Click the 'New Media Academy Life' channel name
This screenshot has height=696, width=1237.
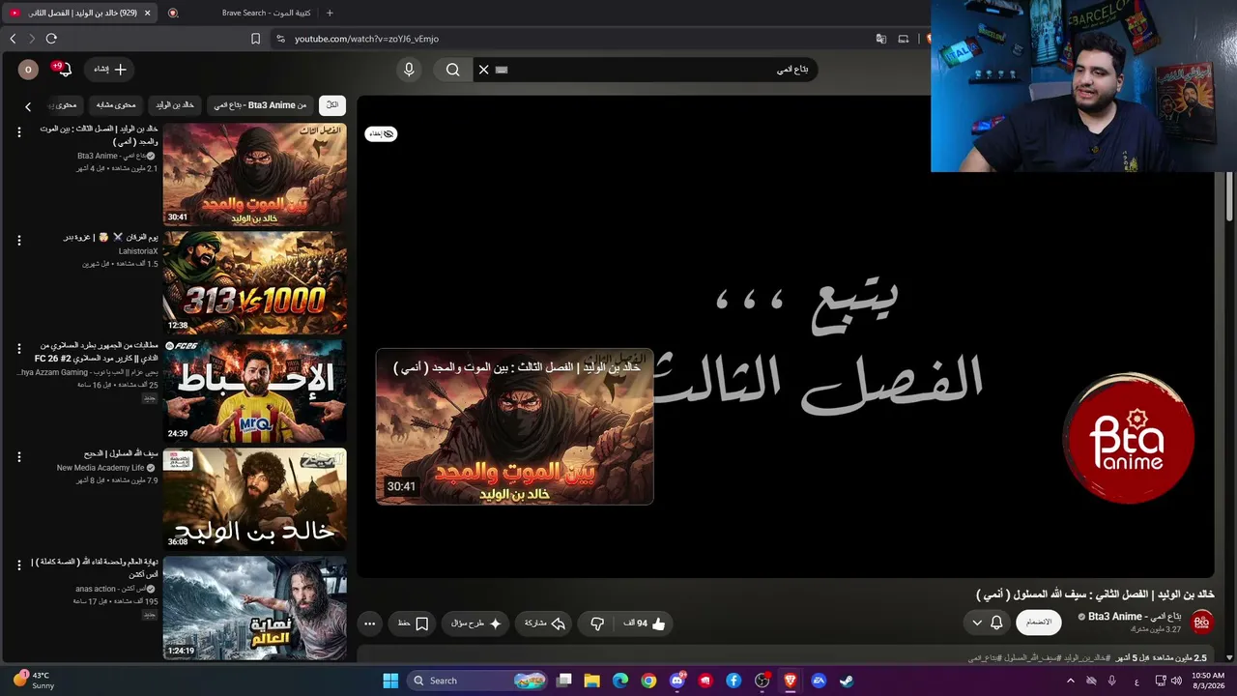click(101, 468)
